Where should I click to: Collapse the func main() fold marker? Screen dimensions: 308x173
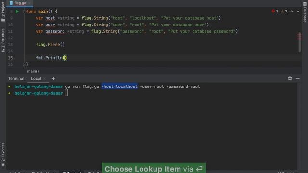point(24,12)
